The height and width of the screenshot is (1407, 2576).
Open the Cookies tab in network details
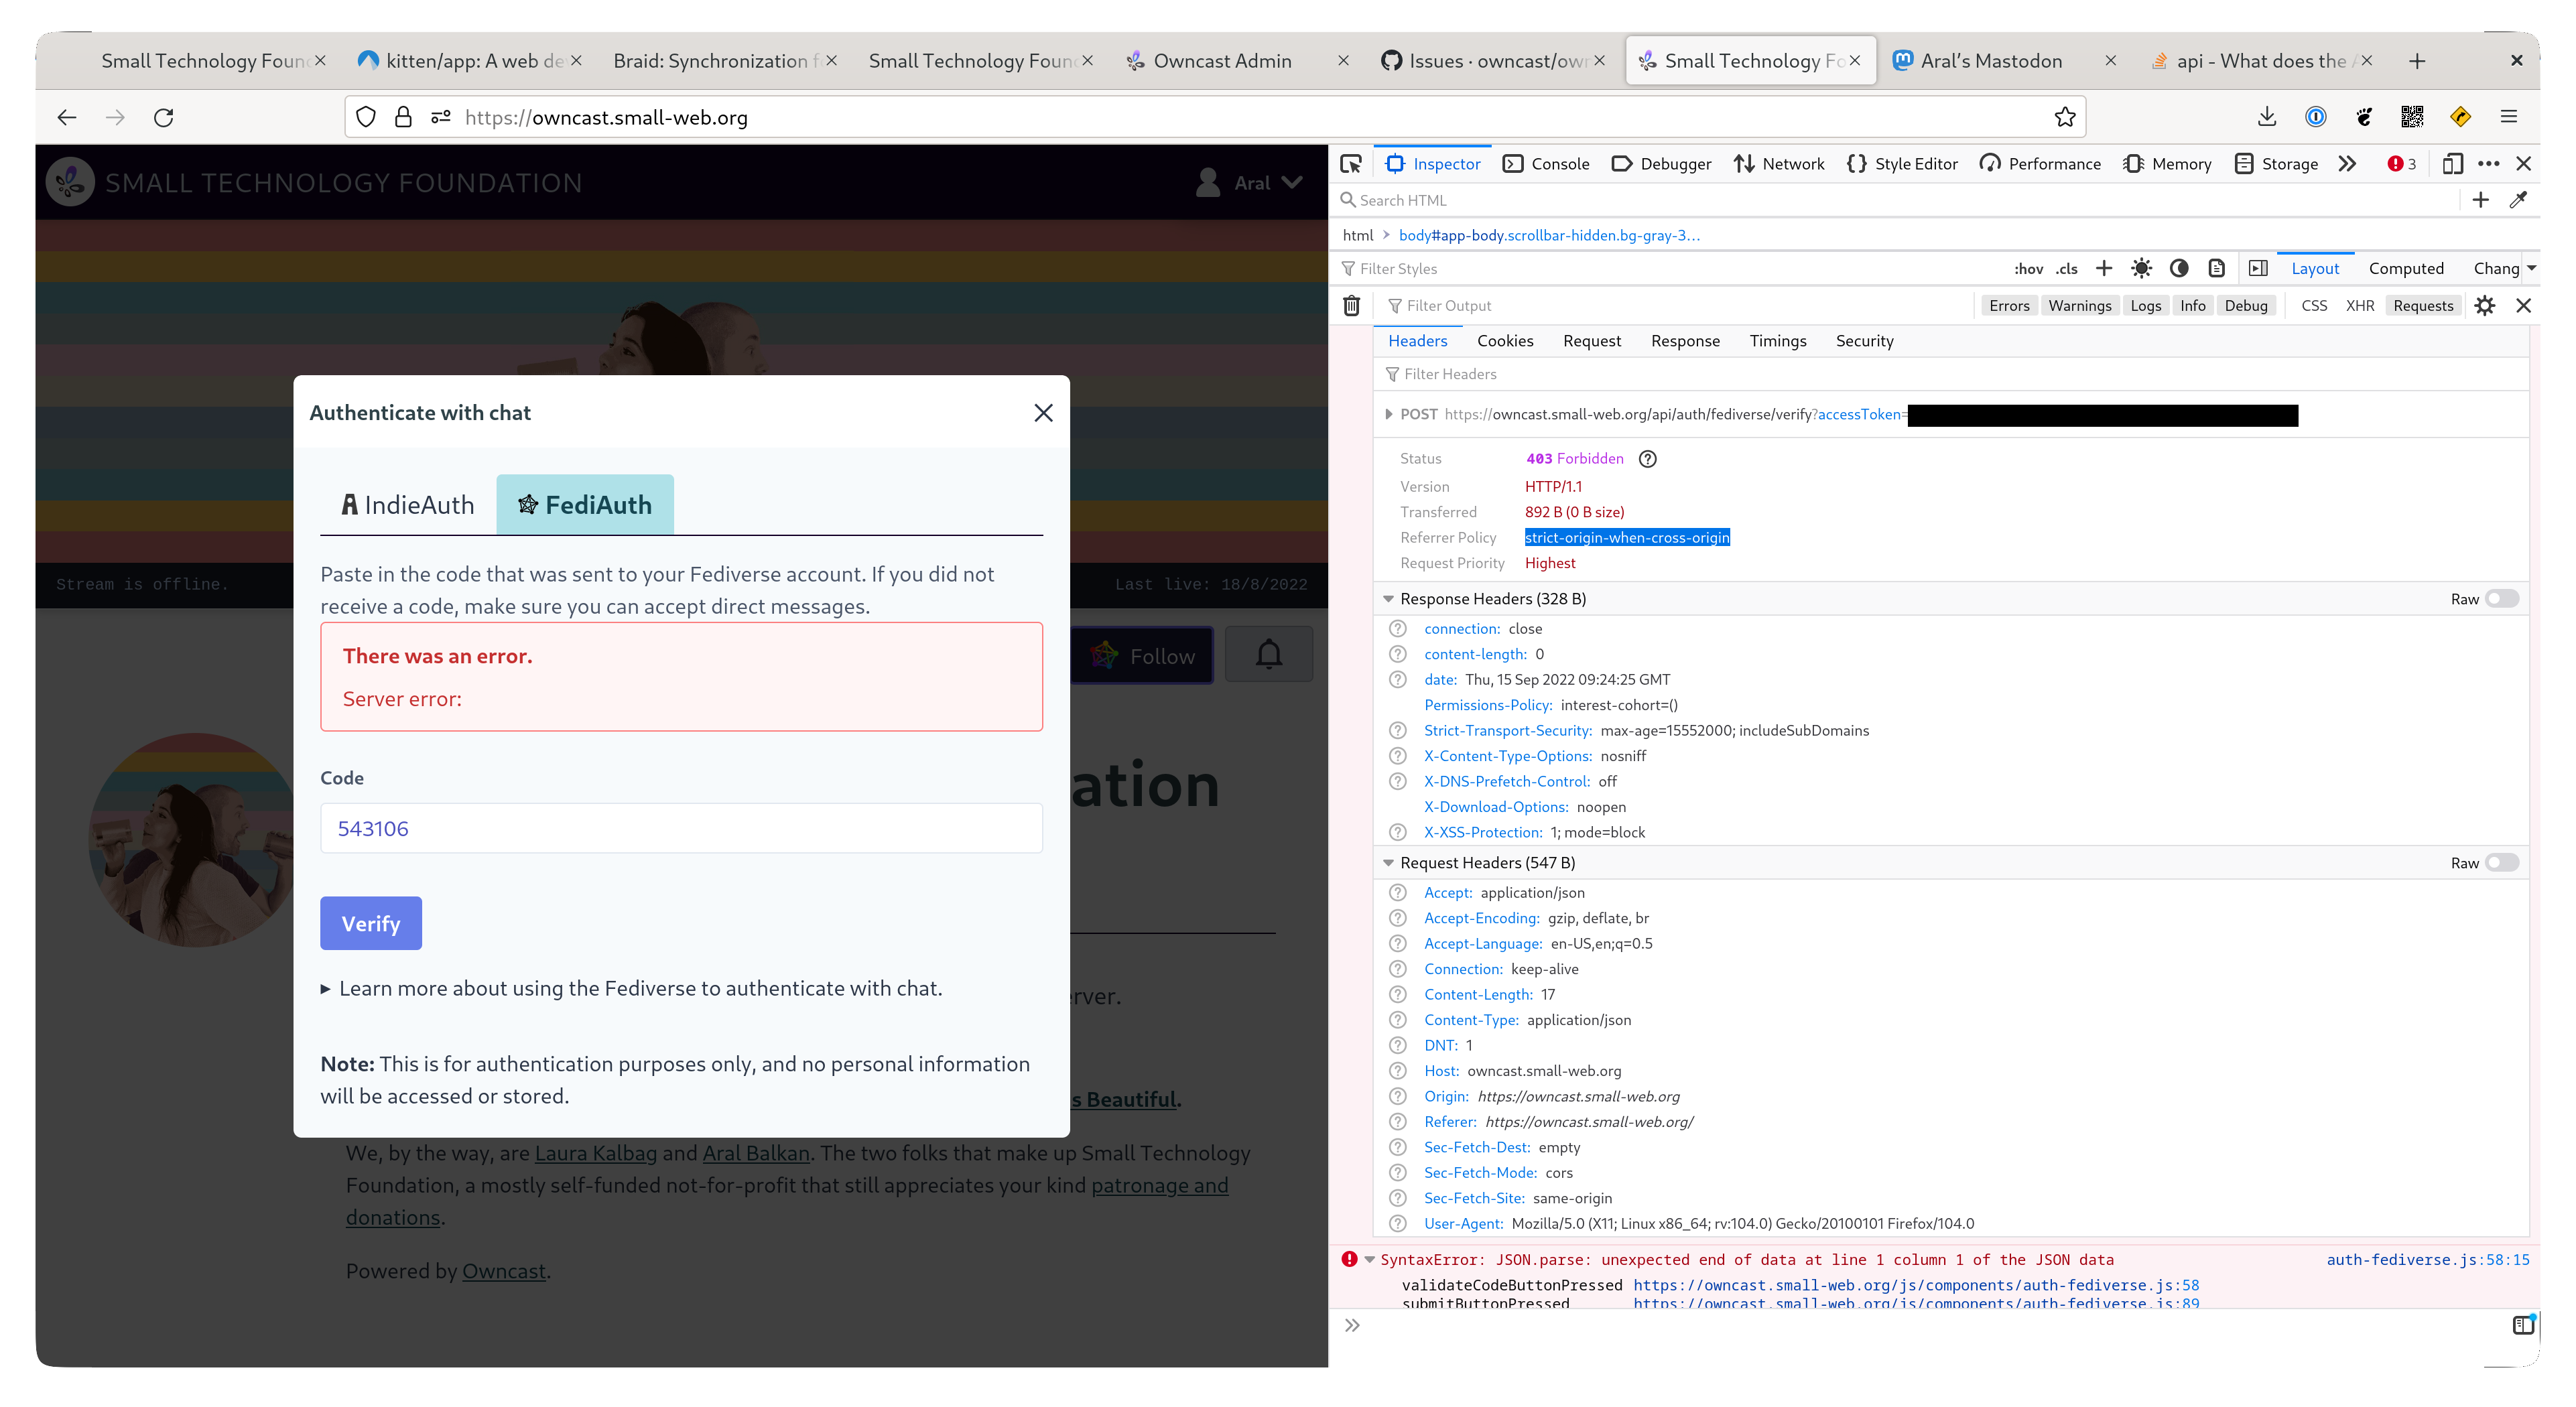(x=1505, y=341)
